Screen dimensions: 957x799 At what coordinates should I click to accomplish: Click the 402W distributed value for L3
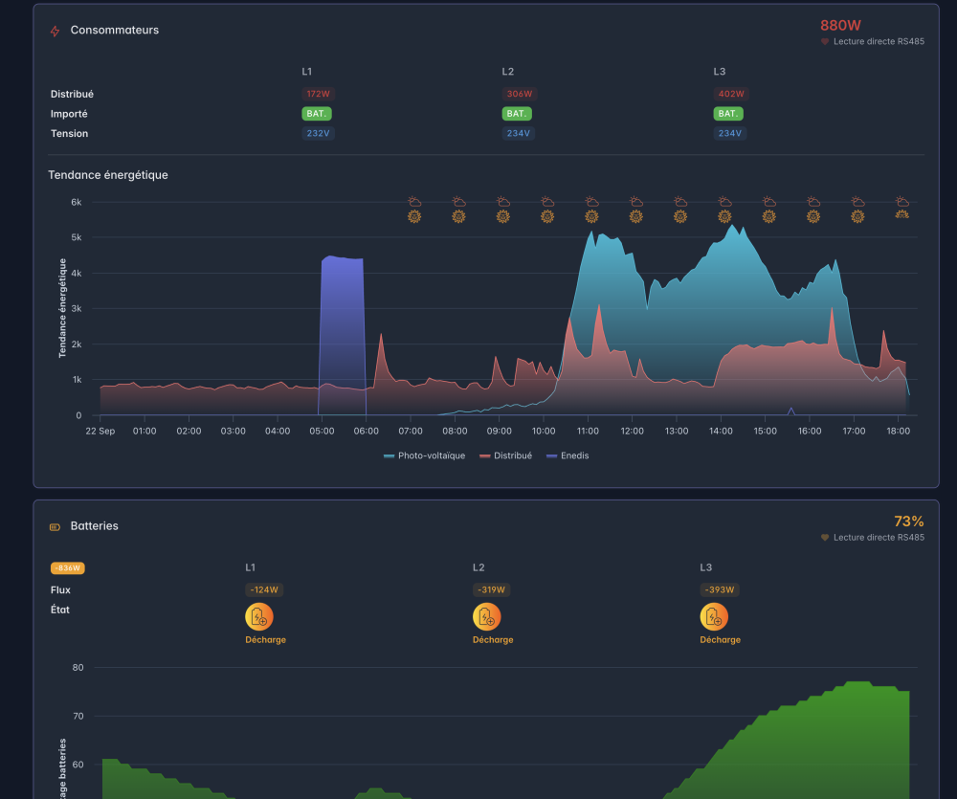click(x=730, y=94)
